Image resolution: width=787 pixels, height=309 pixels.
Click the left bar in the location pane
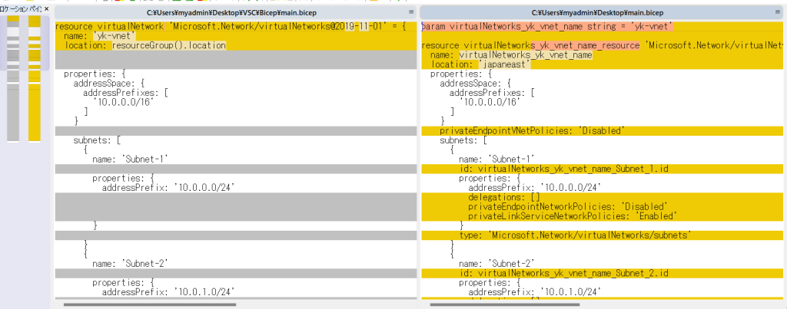click(x=13, y=77)
